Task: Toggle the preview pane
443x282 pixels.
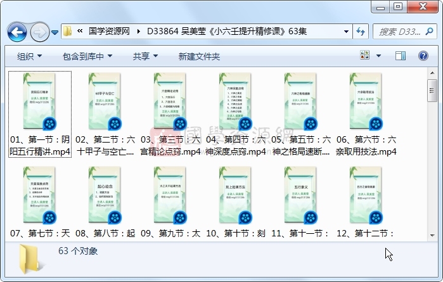Action: pyautogui.click(x=400, y=56)
